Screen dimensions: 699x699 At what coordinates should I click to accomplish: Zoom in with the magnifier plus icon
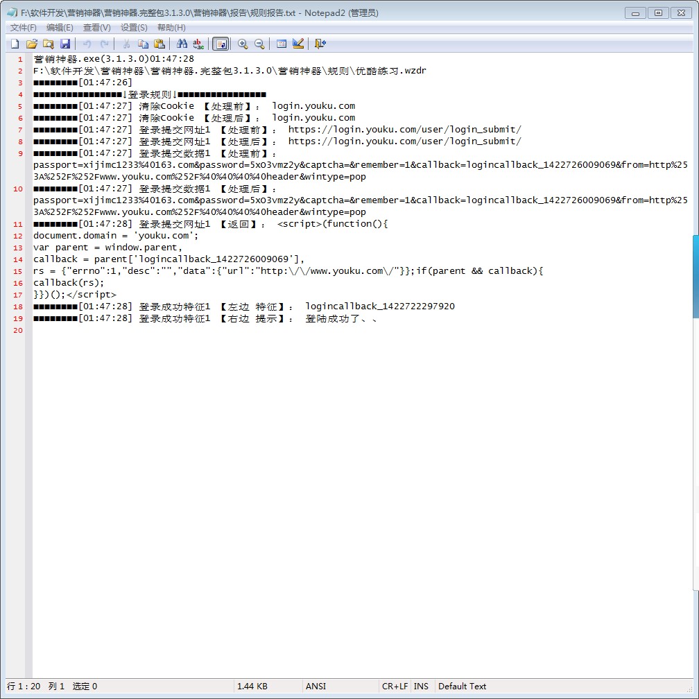pos(243,44)
